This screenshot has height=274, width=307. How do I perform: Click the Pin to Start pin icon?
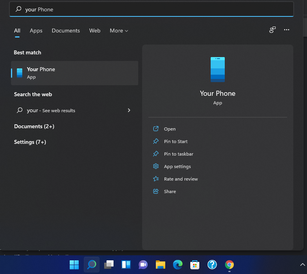click(x=156, y=141)
